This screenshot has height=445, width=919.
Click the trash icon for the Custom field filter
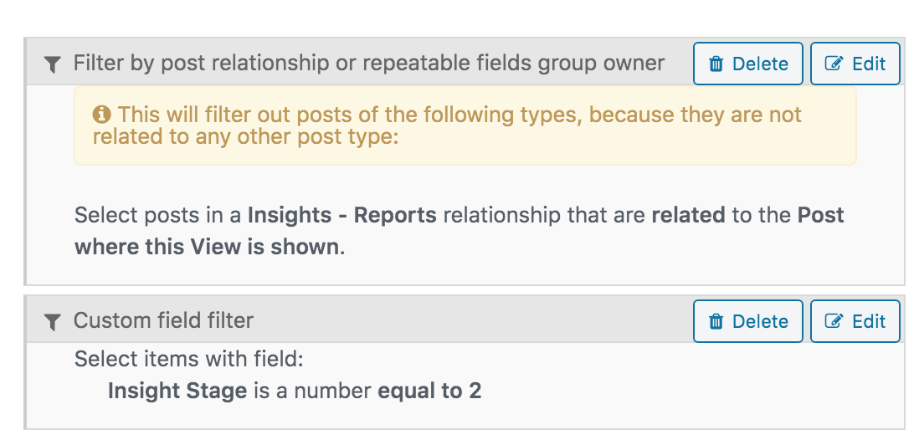coord(716,321)
